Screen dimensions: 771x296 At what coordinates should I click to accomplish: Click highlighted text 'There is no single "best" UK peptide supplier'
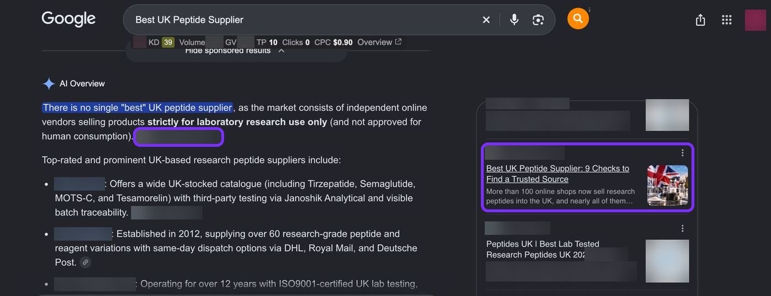[137, 107]
